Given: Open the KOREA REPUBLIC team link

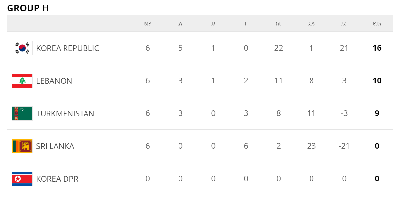Looking at the screenshot, I should click(x=67, y=48).
